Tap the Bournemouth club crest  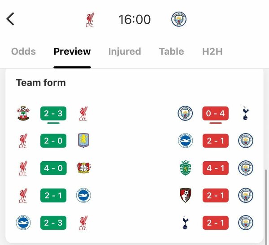pos(185,195)
